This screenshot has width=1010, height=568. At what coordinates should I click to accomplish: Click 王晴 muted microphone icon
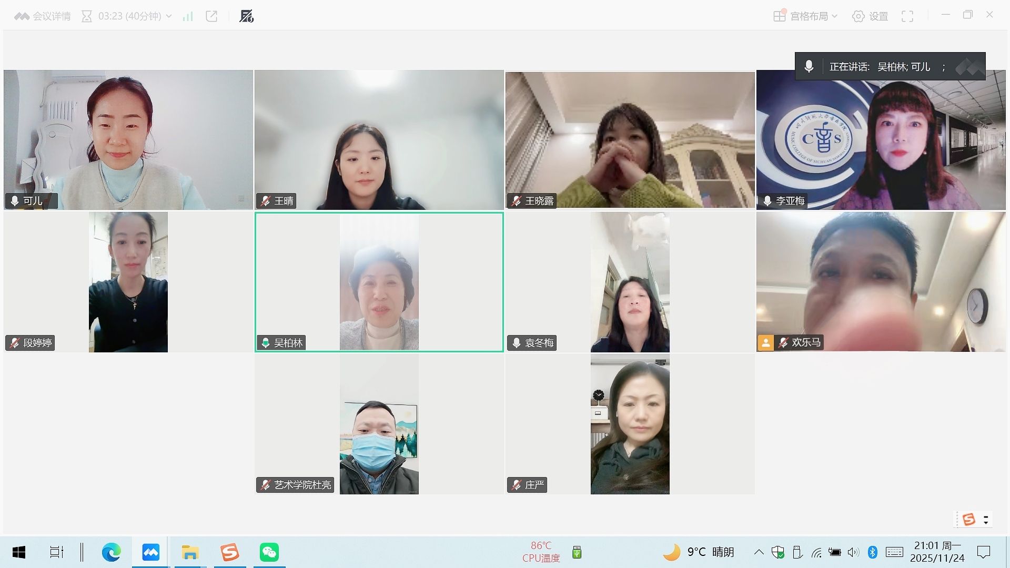tap(266, 201)
